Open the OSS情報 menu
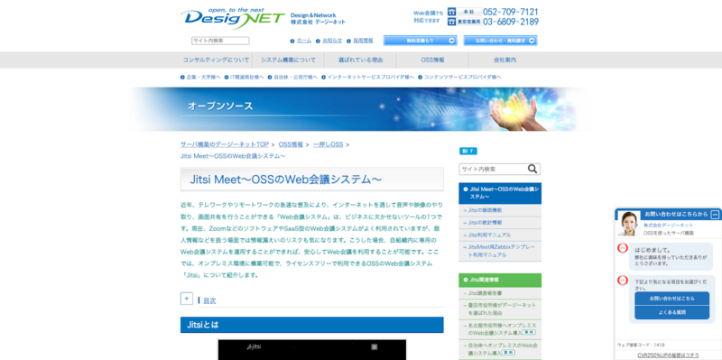722x360 pixels. click(x=433, y=60)
